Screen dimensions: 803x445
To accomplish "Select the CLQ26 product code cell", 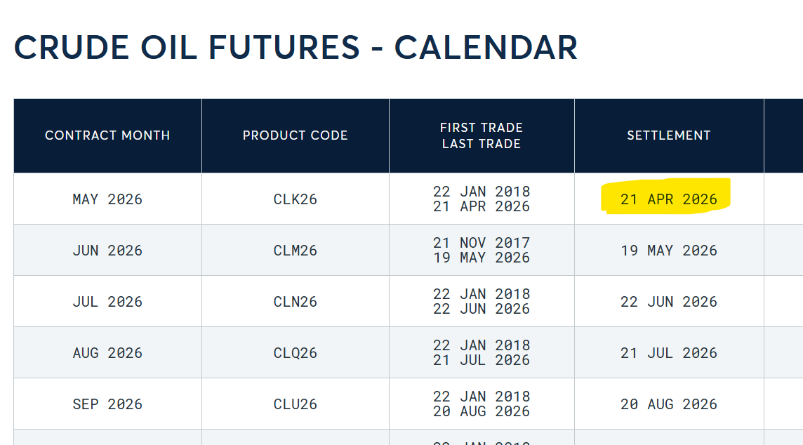I will 295,353.
